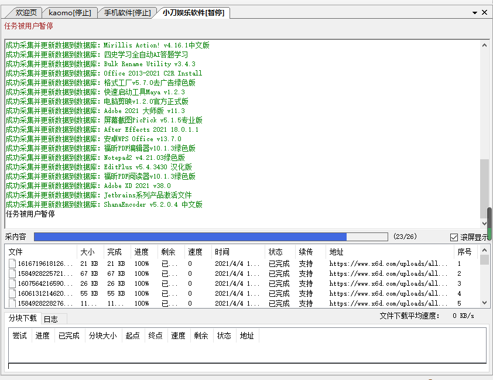Click the 分块大小 column header

click(103, 336)
